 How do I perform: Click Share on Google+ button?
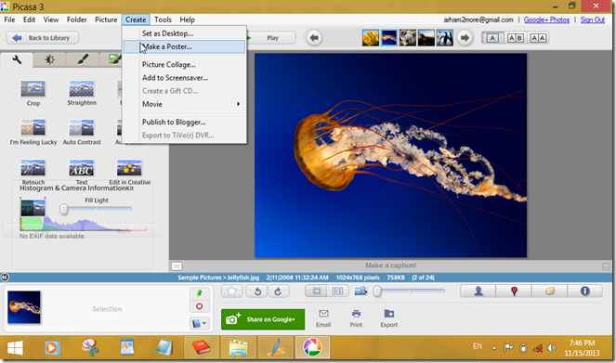[x=263, y=319]
